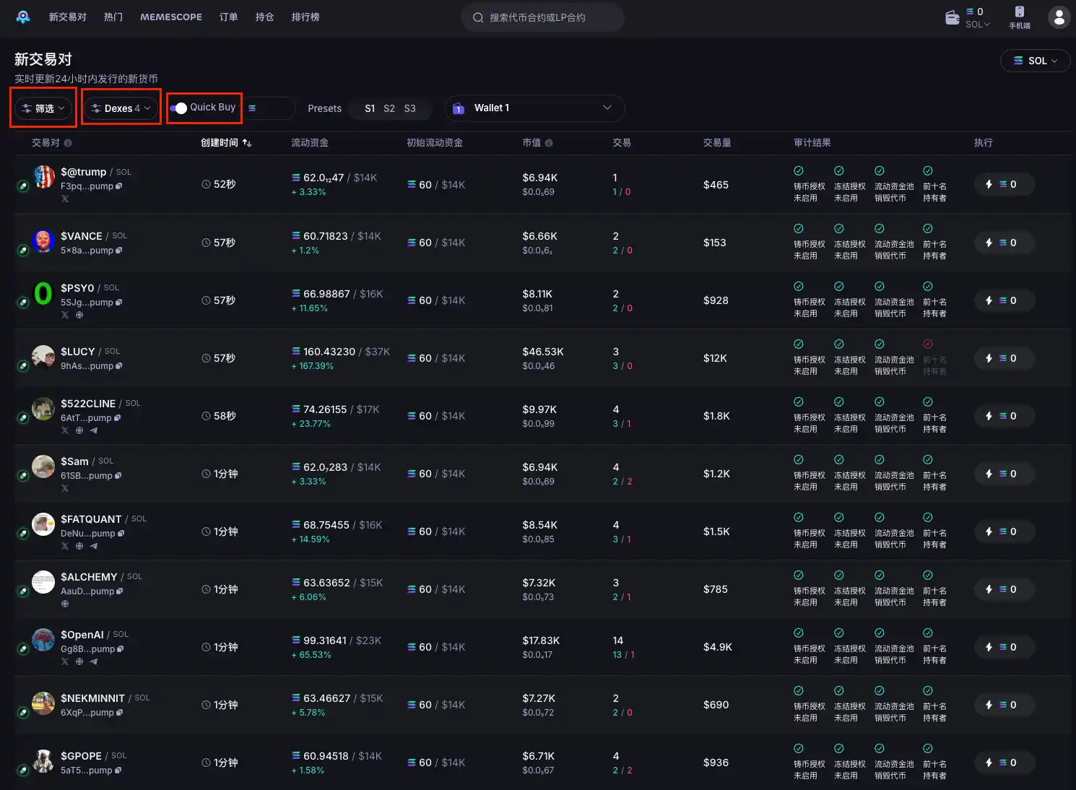The width and height of the screenshot is (1076, 790).
Task: Open the SOL wallet balance icon
Action: [x=953, y=17]
